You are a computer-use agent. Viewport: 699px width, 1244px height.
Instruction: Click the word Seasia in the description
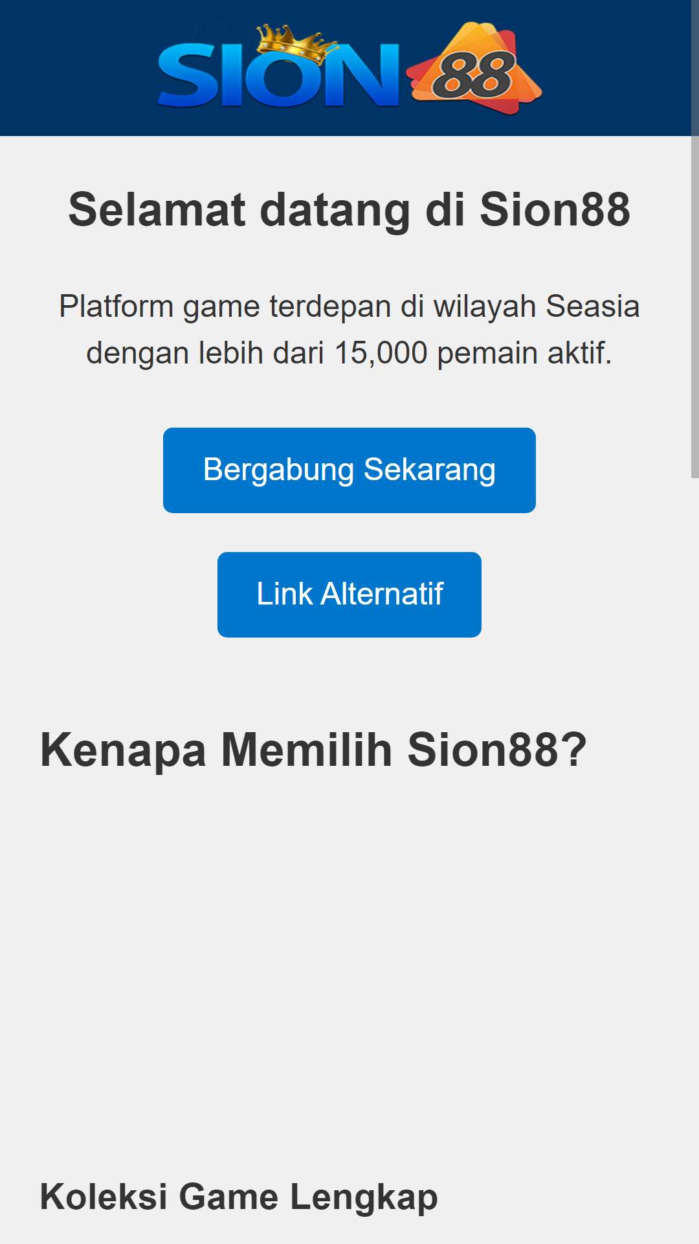coord(593,306)
